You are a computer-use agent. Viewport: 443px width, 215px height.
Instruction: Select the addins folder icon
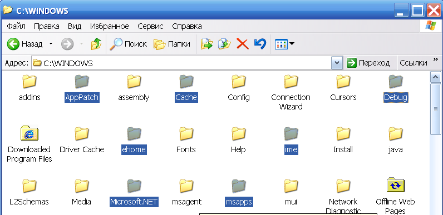29,81
